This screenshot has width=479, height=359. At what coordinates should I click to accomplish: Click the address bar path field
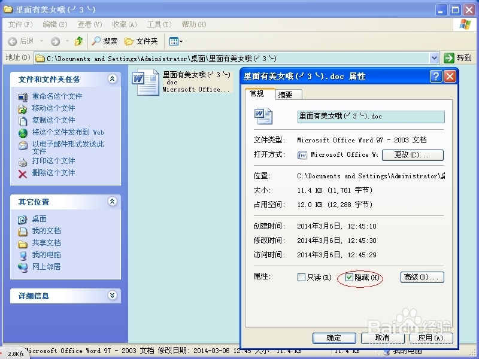(x=232, y=58)
